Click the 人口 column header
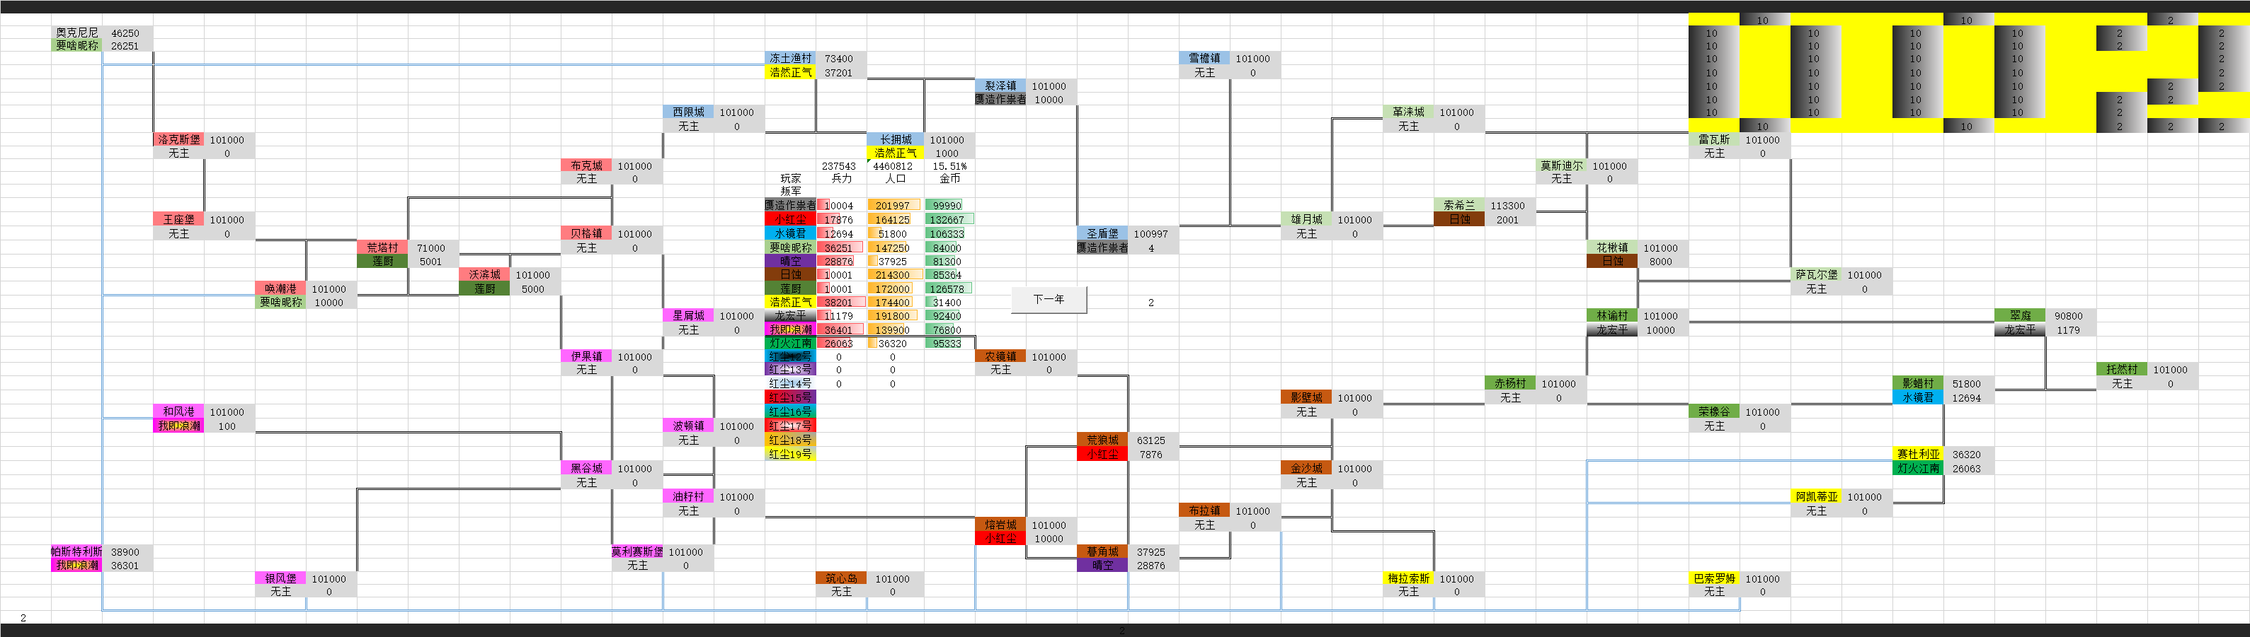Screen dimensions: 2250x637 896,179
